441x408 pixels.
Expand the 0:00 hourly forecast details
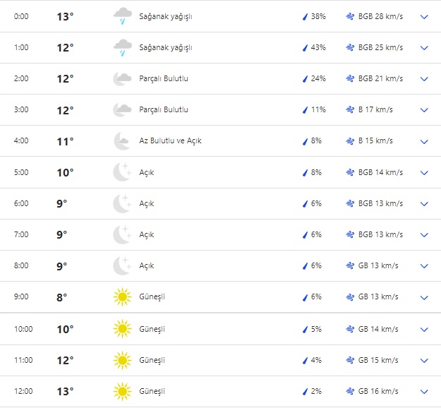coord(424,16)
